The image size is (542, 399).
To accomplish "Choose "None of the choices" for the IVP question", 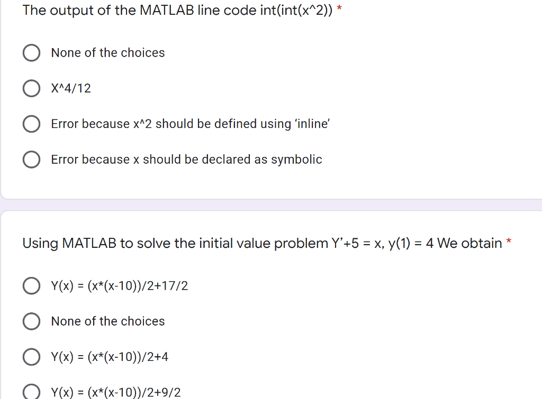I will (x=32, y=321).
